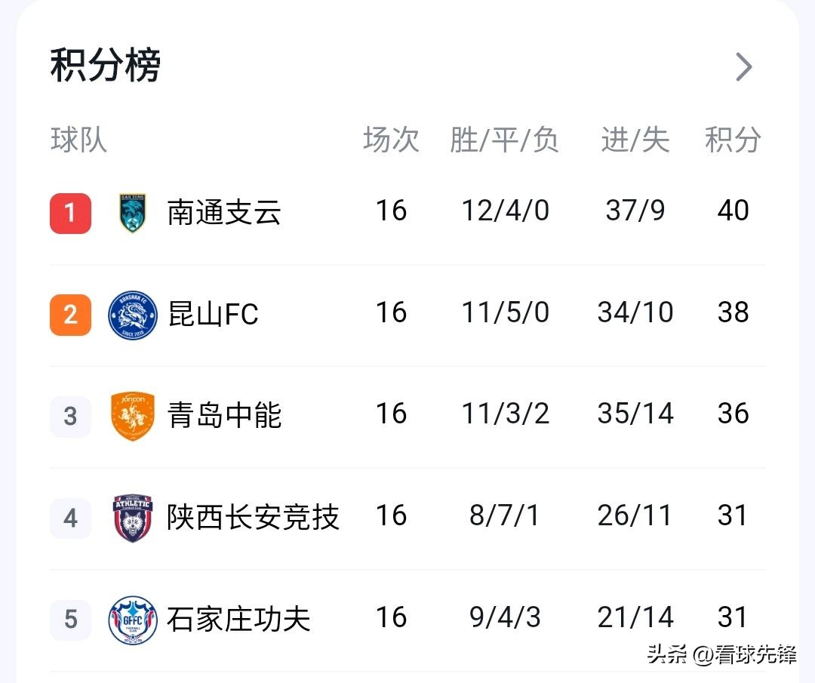Select the 胜/平/负 column header
Screen dimensions: 815x683
tap(504, 140)
